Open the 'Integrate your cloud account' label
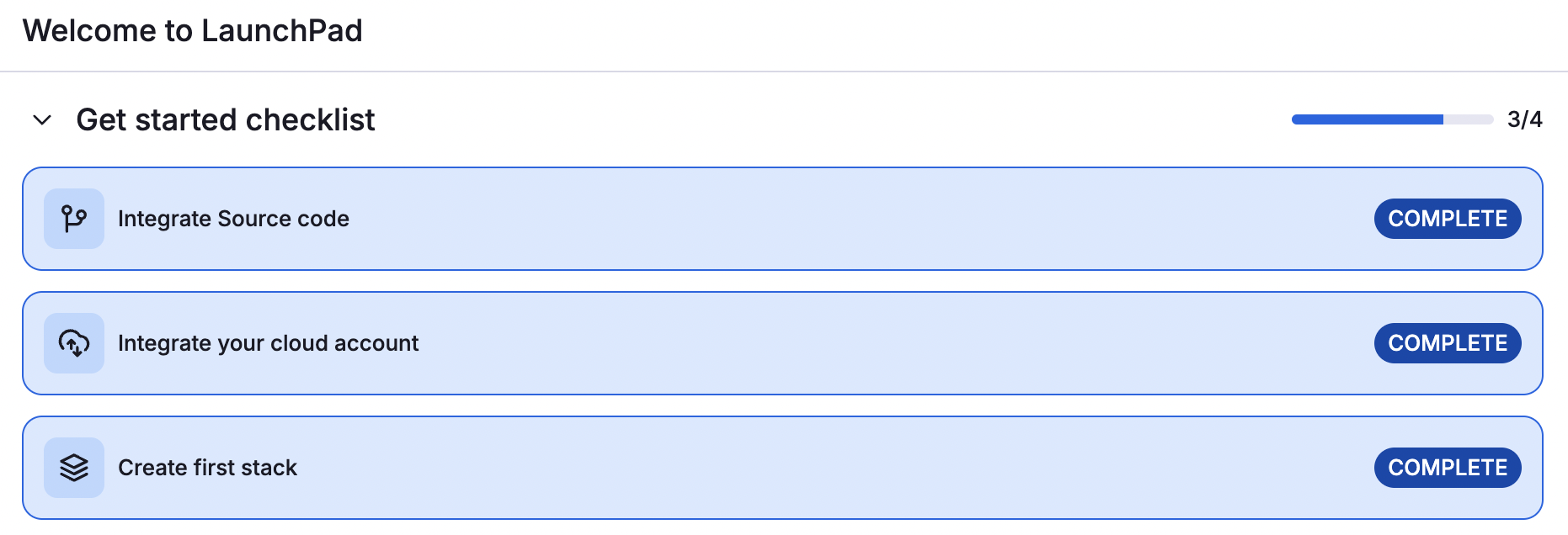The image size is (1568, 535). (x=268, y=343)
